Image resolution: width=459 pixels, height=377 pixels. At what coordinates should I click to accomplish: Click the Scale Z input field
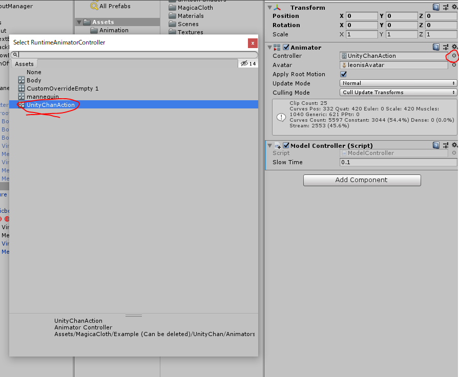tap(441, 34)
